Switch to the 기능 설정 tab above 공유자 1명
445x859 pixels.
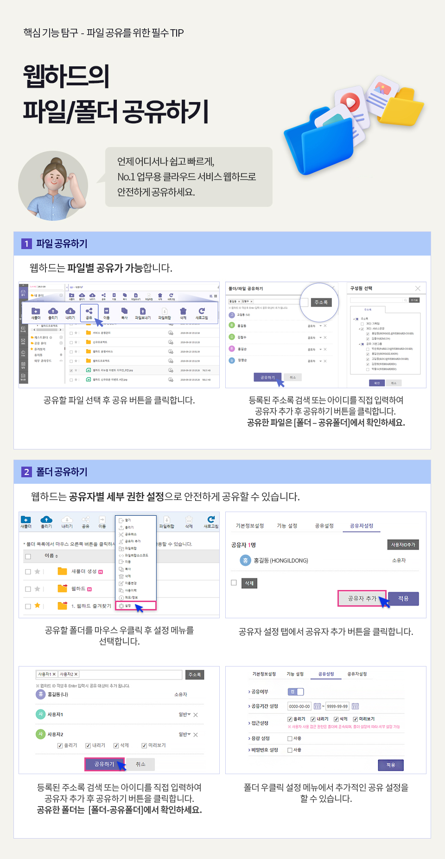(287, 526)
